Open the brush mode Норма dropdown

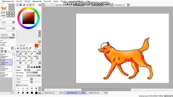(23, 67)
